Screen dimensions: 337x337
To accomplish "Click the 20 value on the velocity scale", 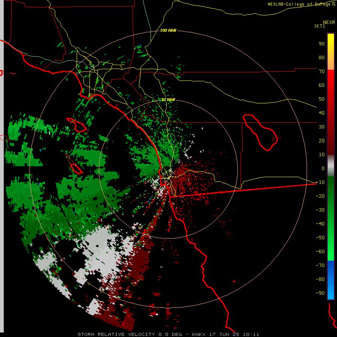I will [322, 141].
